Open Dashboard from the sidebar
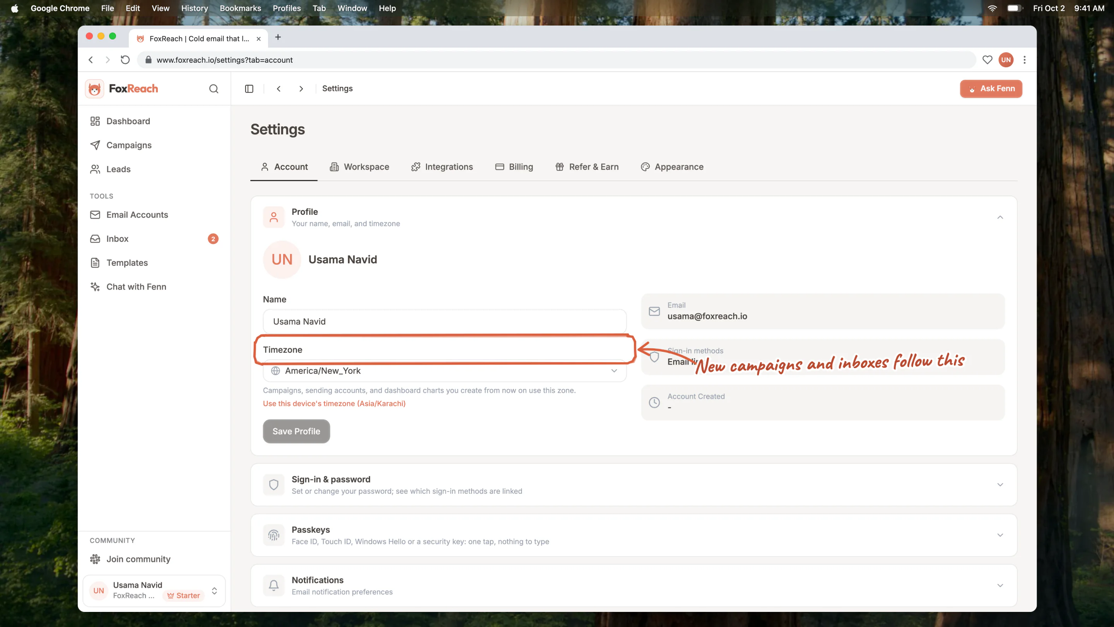Image resolution: width=1114 pixels, height=627 pixels. click(154, 121)
